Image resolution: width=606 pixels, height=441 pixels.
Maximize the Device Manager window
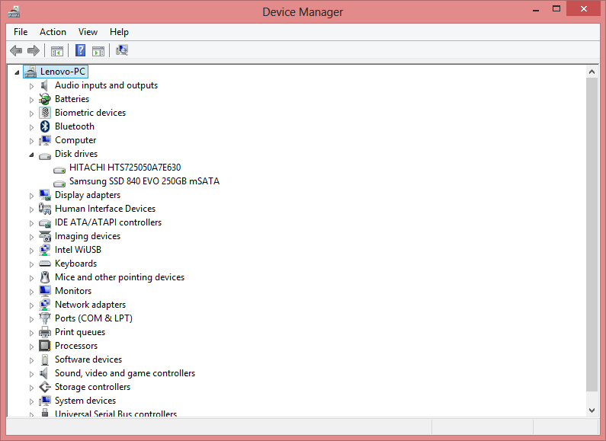point(556,8)
